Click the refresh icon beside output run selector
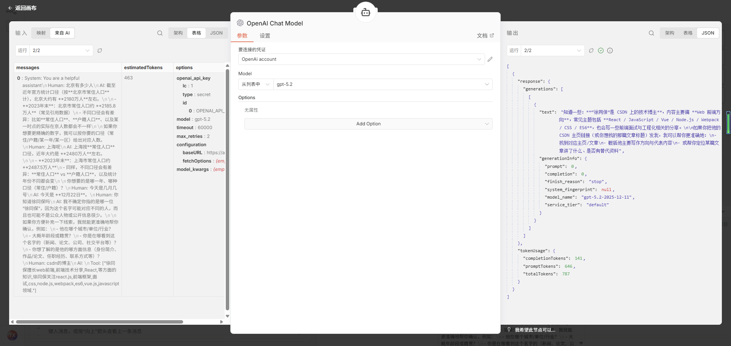This screenshot has height=346, width=731. coord(591,51)
